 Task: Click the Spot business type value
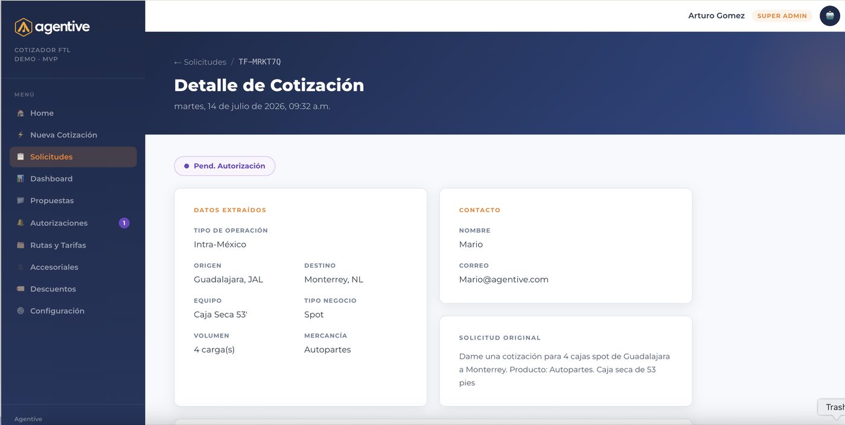click(x=314, y=315)
